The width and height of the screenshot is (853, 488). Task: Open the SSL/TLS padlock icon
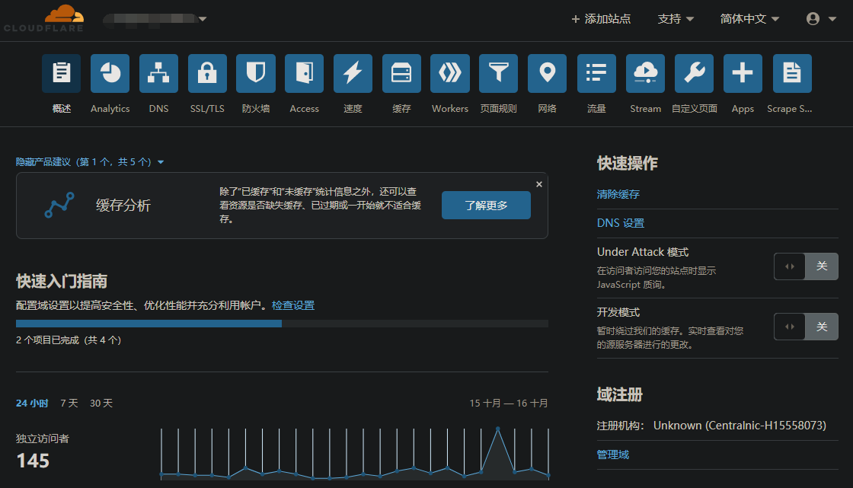[x=207, y=73]
